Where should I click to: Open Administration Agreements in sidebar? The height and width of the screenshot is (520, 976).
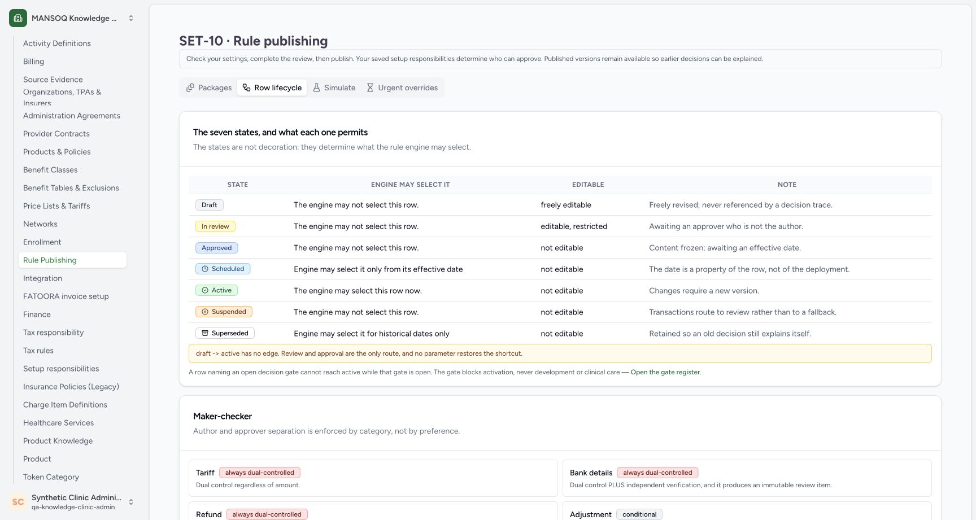72,116
